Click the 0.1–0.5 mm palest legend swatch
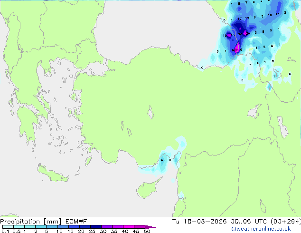 coord(8,227)
